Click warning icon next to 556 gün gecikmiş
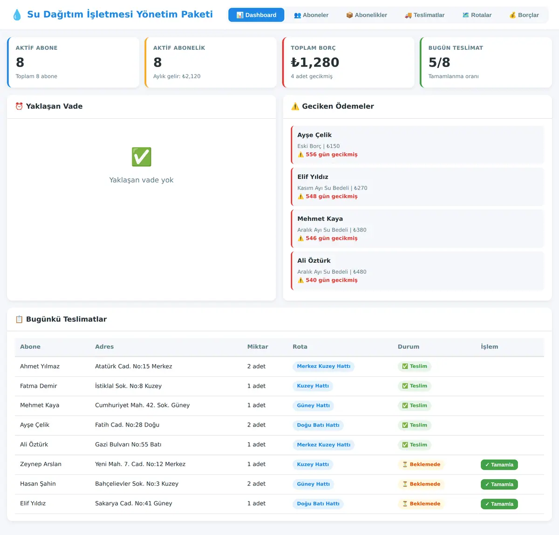This screenshot has height=535, width=559. pos(300,155)
